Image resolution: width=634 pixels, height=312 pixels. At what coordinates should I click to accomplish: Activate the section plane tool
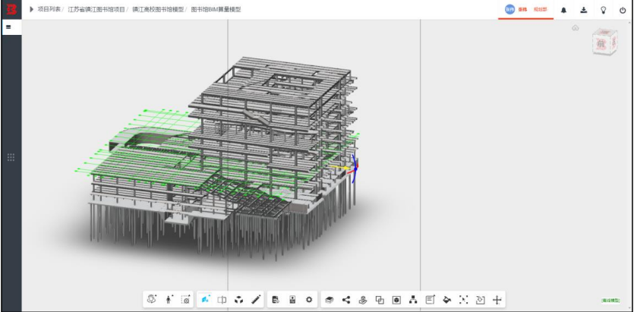click(x=222, y=300)
